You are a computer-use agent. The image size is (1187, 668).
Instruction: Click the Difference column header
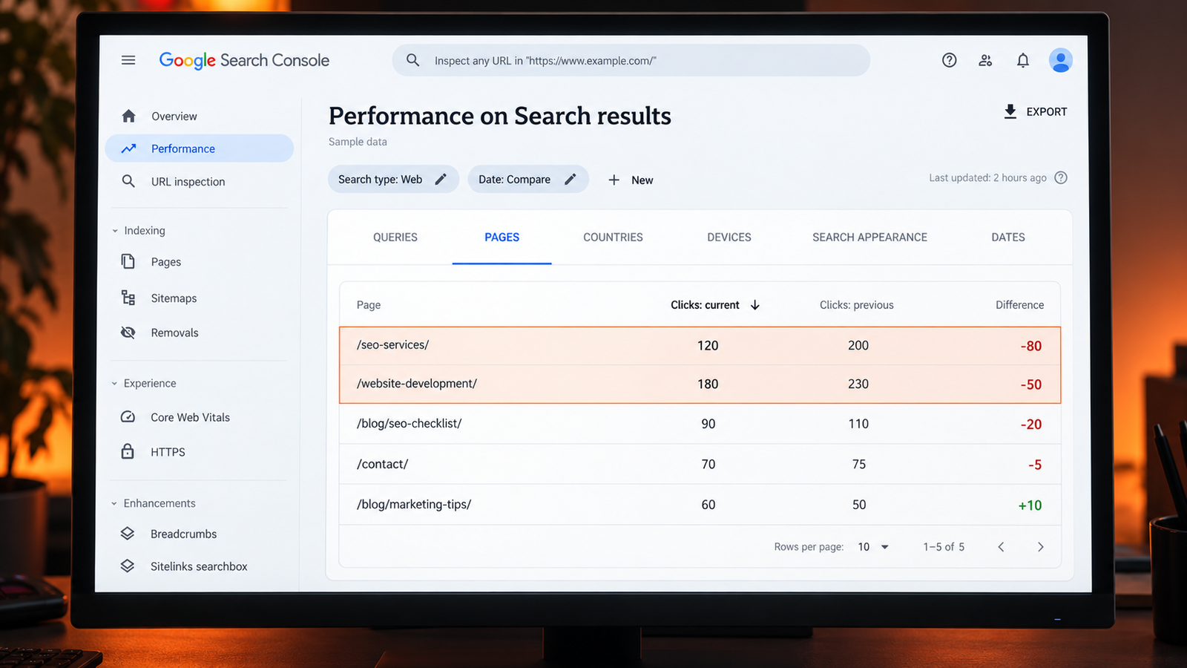pos(1019,305)
